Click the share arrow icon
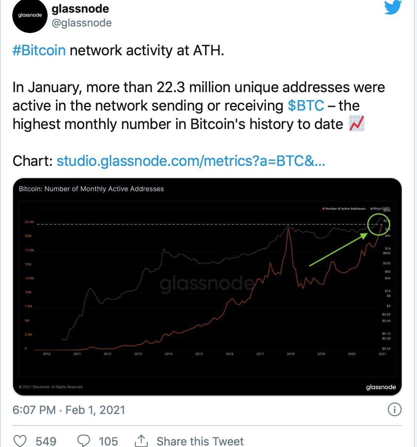The image size is (417, 447). 141,440
